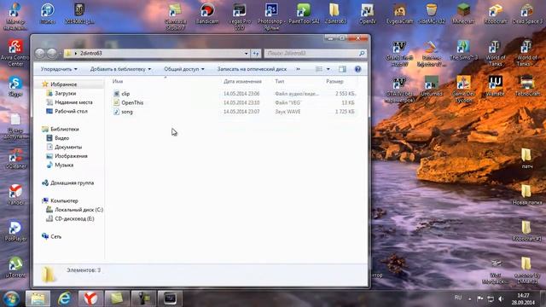The height and width of the screenshot is (307, 546).
Task: Toggle the preview pane button in Explorer
Action: coord(342,69)
